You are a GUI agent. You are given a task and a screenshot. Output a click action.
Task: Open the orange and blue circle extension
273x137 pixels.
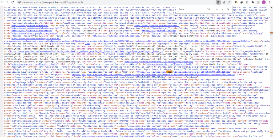(236, 2)
